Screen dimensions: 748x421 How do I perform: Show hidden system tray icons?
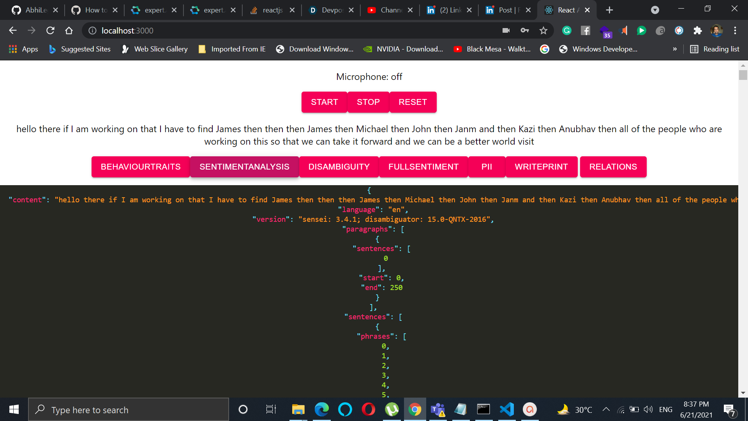pyautogui.click(x=606, y=409)
